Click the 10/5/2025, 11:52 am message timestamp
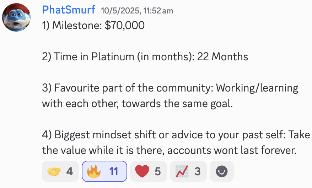The height and width of the screenshot is (188, 312). coord(137,11)
